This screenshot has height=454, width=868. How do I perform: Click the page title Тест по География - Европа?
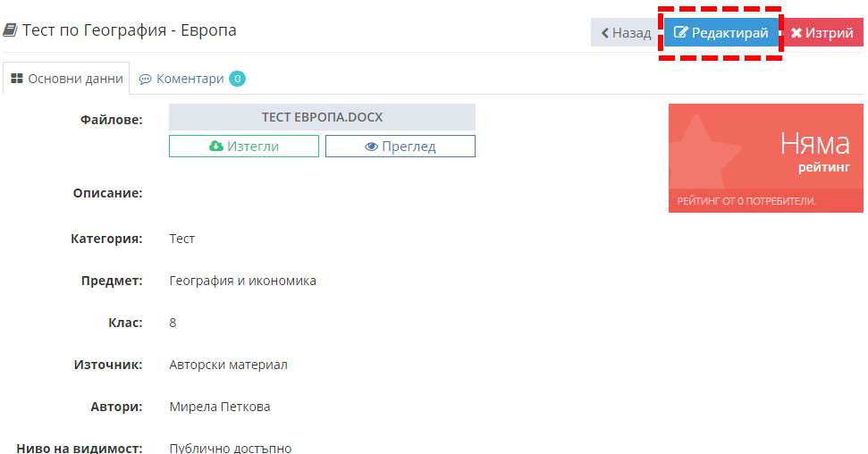point(129,29)
